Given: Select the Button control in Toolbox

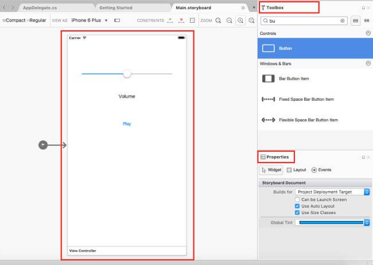Looking at the screenshot, I should click(x=315, y=49).
